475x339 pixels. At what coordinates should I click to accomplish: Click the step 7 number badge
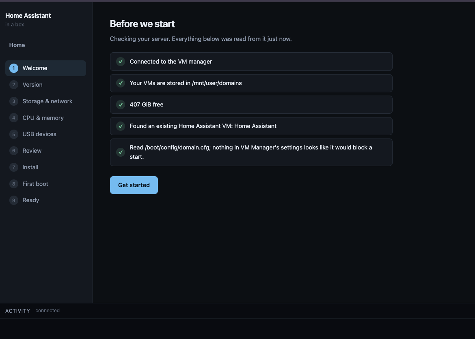click(x=14, y=167)
